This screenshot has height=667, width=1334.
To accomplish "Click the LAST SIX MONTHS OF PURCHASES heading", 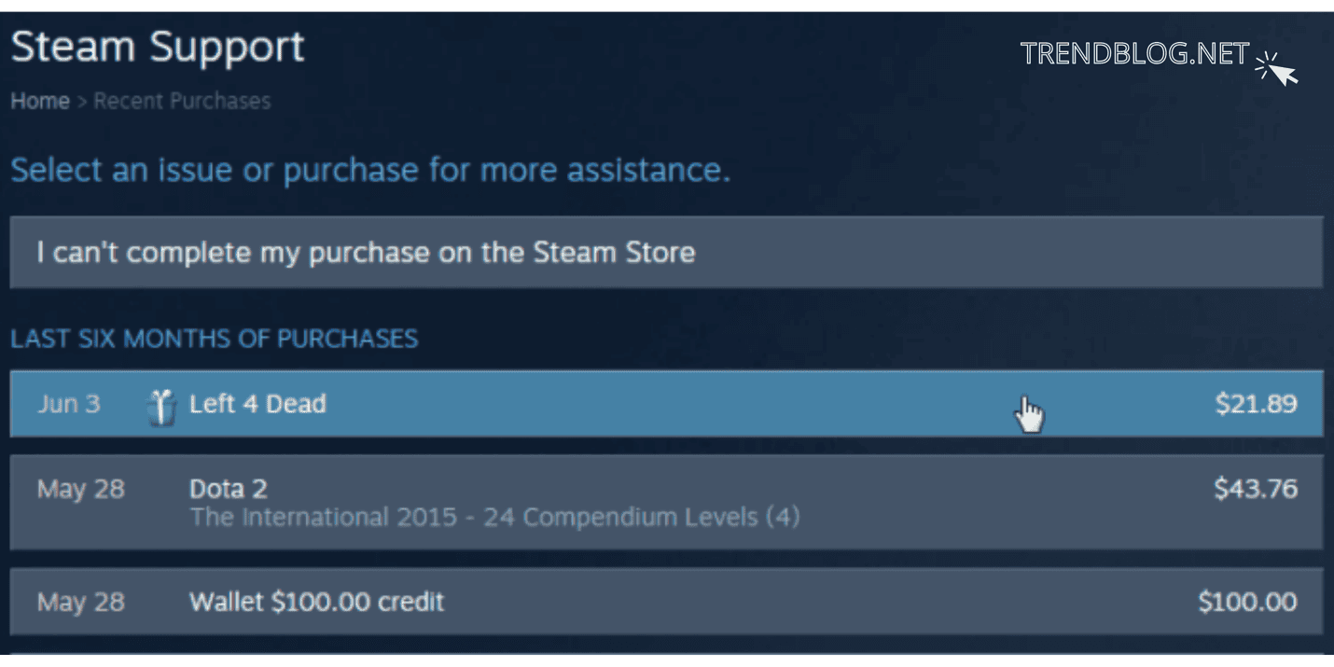I will 215,339.
